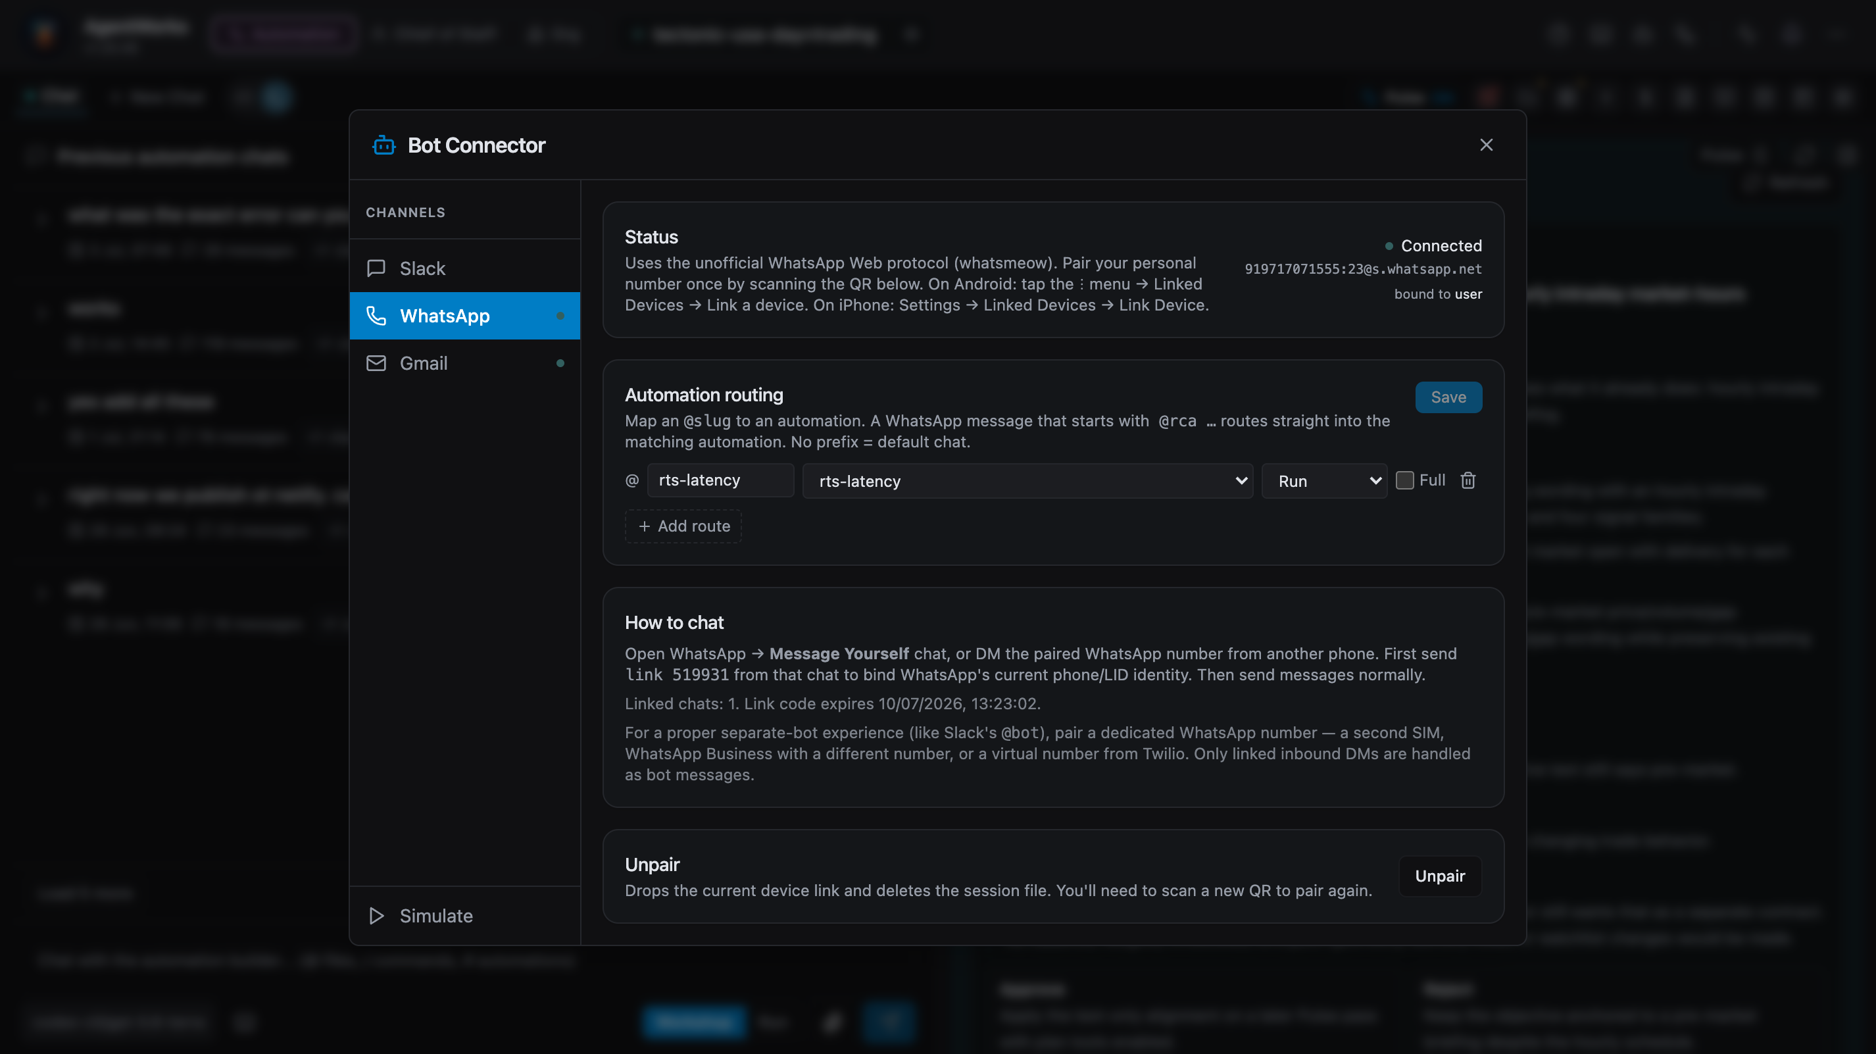
Task: Click the How to chat heading
Action: point(674,623)
